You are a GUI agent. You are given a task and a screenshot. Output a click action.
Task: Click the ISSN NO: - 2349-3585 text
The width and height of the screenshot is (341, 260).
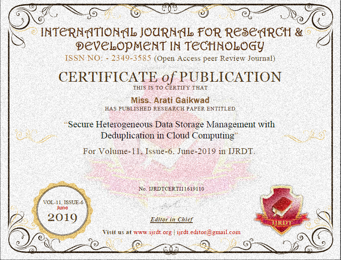tap(108, 58)
